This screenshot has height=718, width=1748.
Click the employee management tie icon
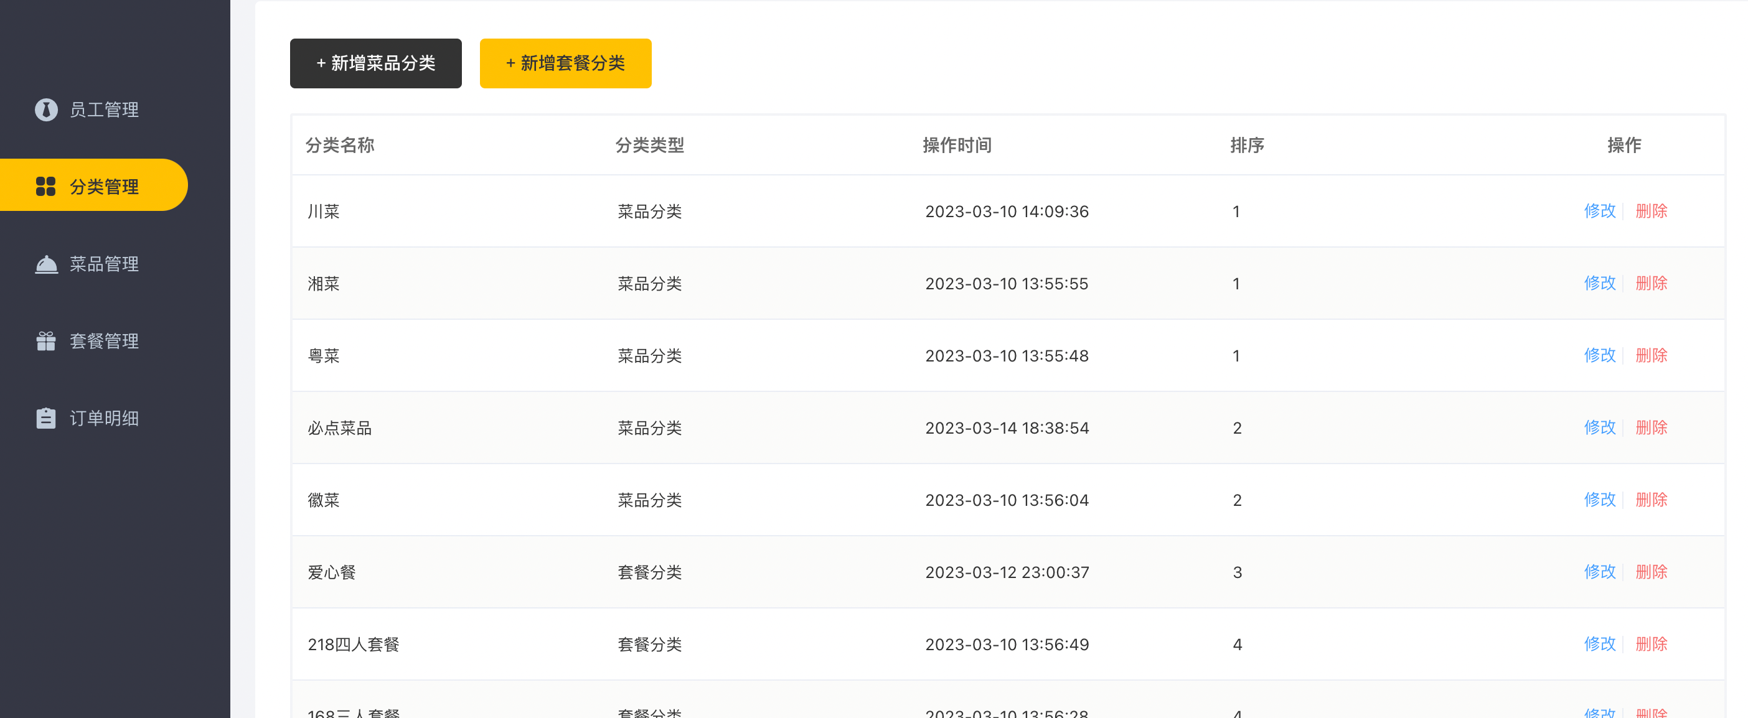46,109
